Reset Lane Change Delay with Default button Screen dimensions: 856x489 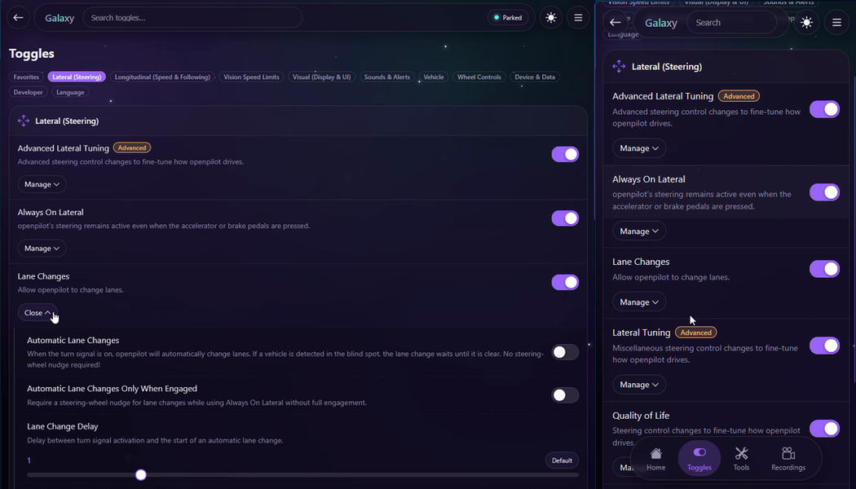[562, 460]
